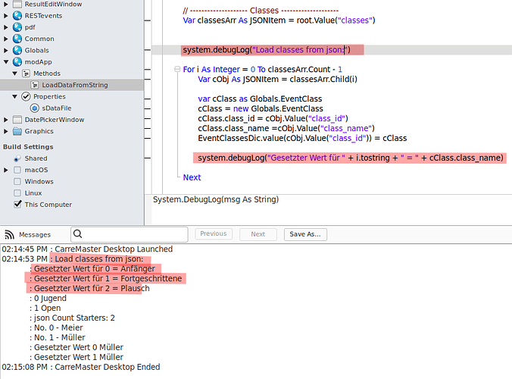Click the Messages feed icon
The image size is (512, 379).
tap(9, 234)
